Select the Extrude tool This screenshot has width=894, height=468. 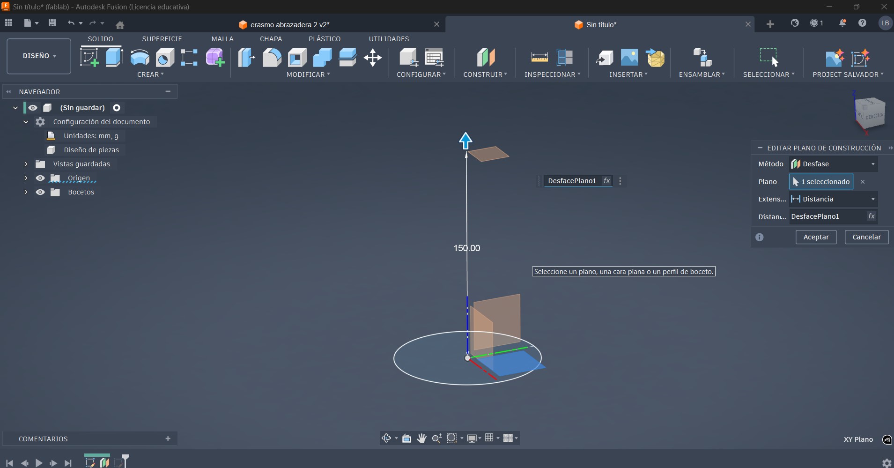114,58
